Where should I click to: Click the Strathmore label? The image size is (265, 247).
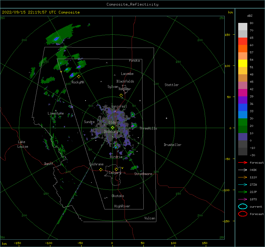pyautogui.click(x=143, y=174)
